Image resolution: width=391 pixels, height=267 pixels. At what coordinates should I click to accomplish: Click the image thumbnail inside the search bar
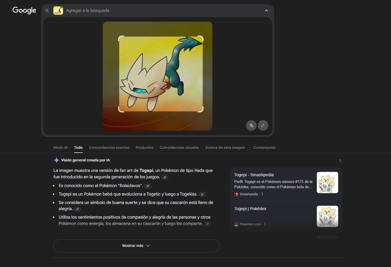[58, 10]
